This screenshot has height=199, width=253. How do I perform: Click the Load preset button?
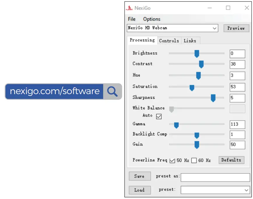pyautogui.click(x=140, y=190)
